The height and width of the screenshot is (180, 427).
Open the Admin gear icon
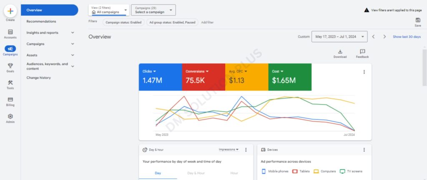pos(10,117)
